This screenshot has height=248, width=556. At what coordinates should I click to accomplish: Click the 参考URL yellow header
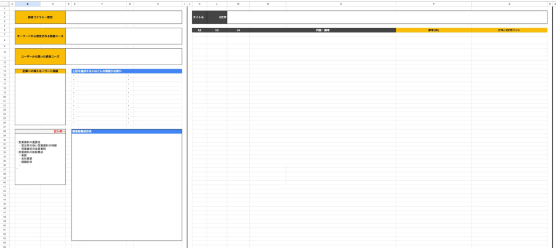[434, 30]
